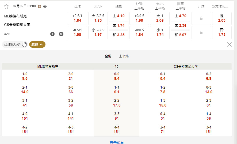Screen dimensions: 237x144
Task: Choose draw score 3-3 at 91
Action: (x=117, y=116)
